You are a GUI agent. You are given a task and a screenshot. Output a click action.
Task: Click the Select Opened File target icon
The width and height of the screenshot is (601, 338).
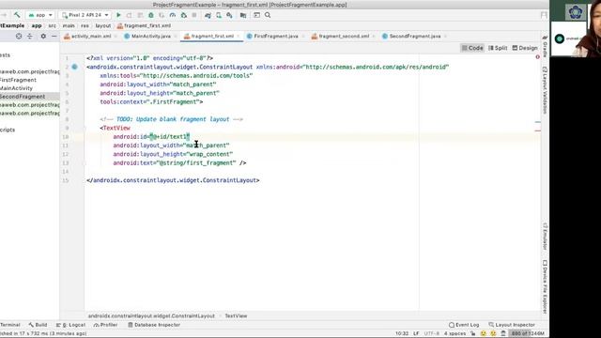[19, 36]
